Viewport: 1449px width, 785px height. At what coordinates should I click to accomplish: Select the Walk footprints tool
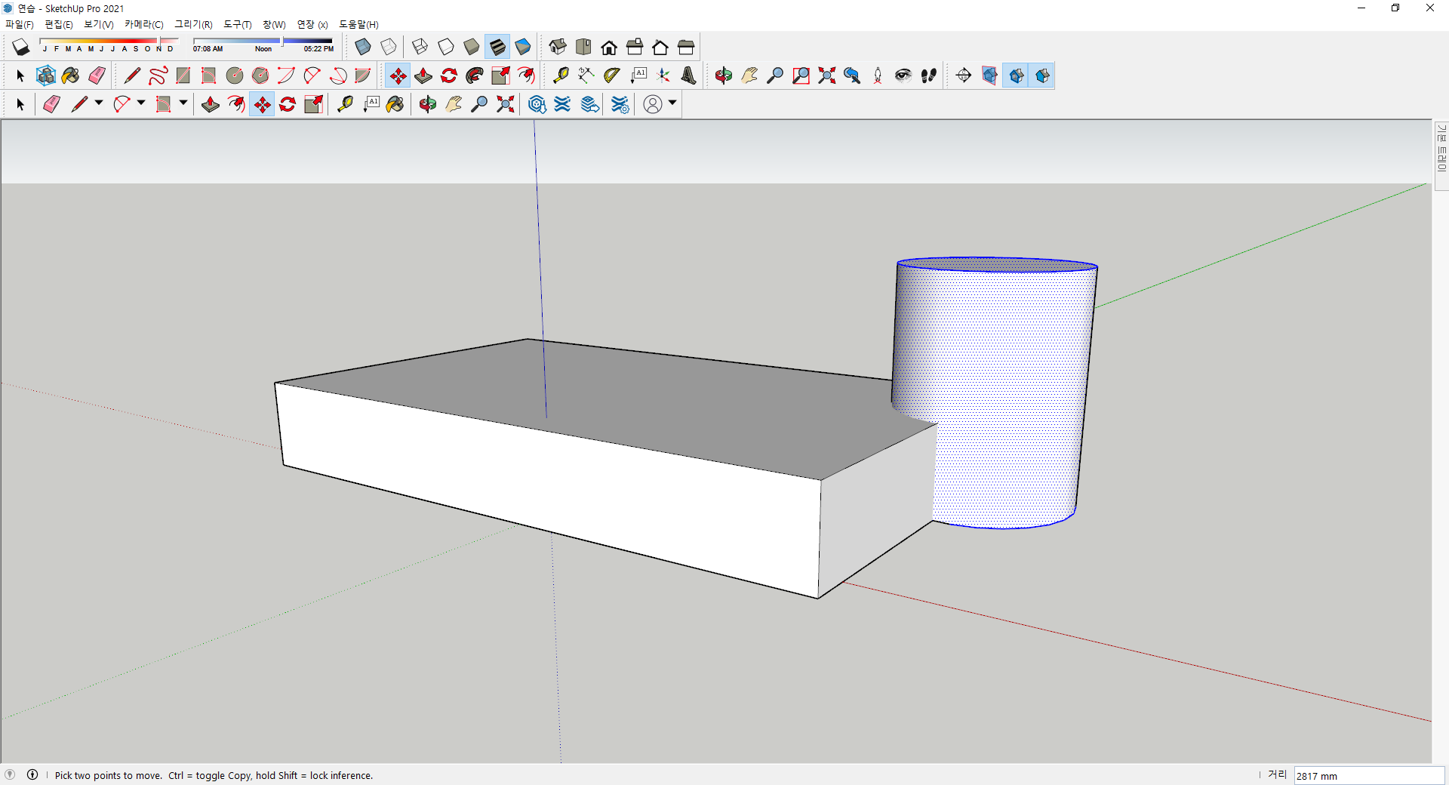929,75
